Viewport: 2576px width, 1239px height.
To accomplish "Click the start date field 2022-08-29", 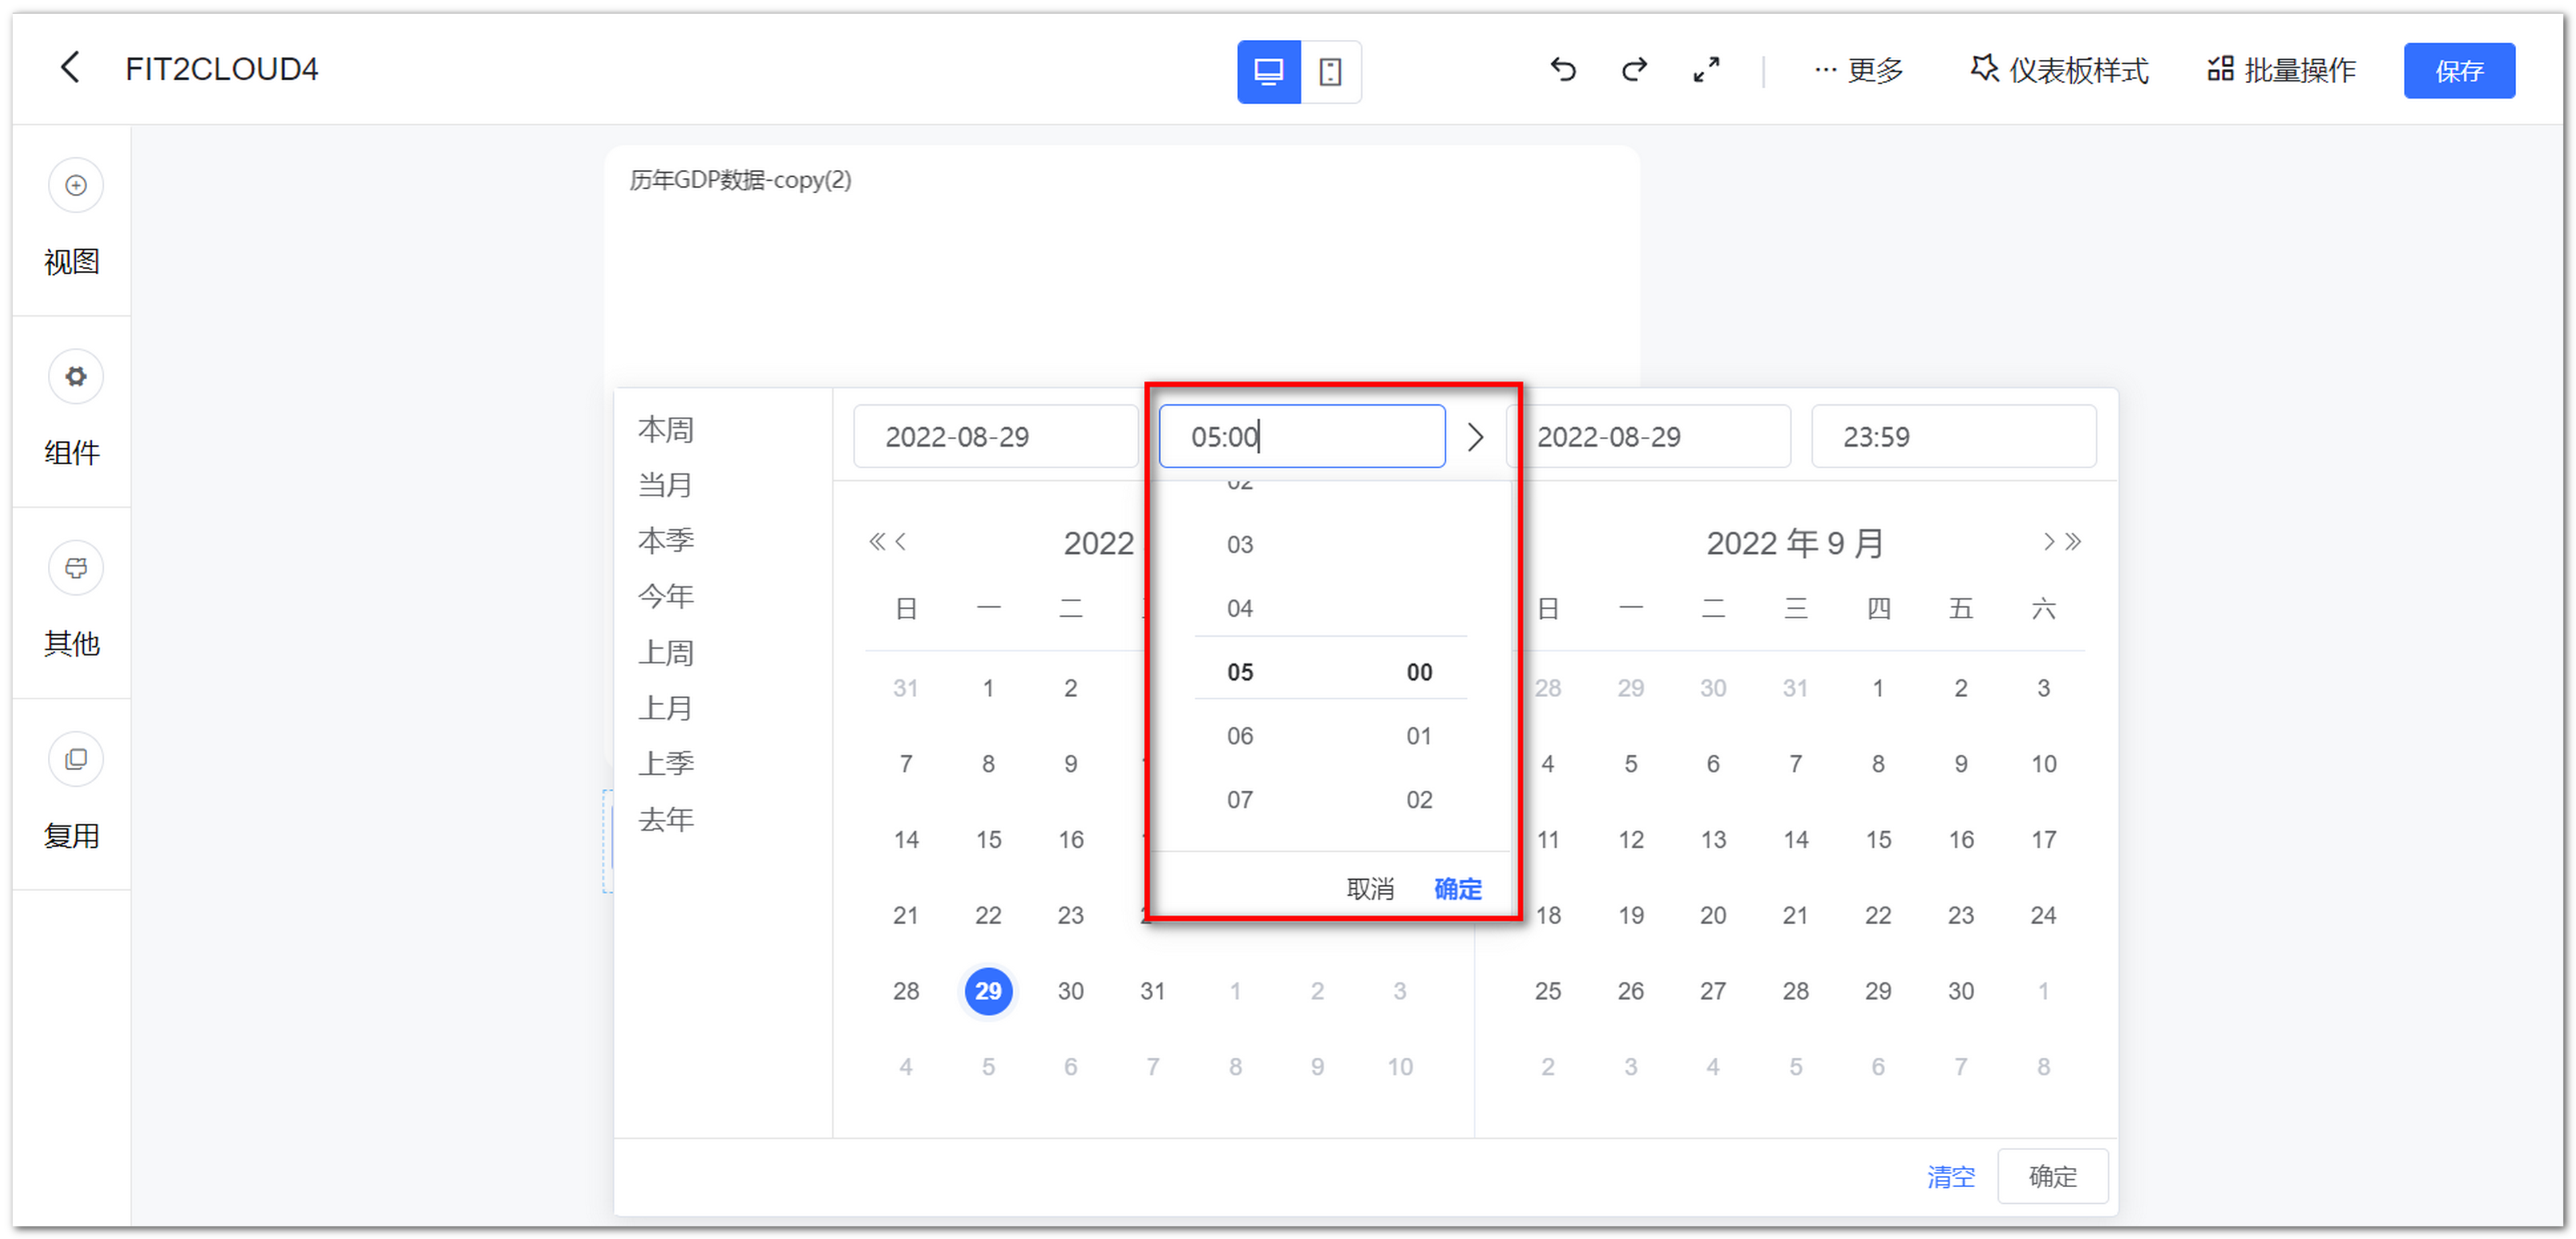I will point(995,437).
